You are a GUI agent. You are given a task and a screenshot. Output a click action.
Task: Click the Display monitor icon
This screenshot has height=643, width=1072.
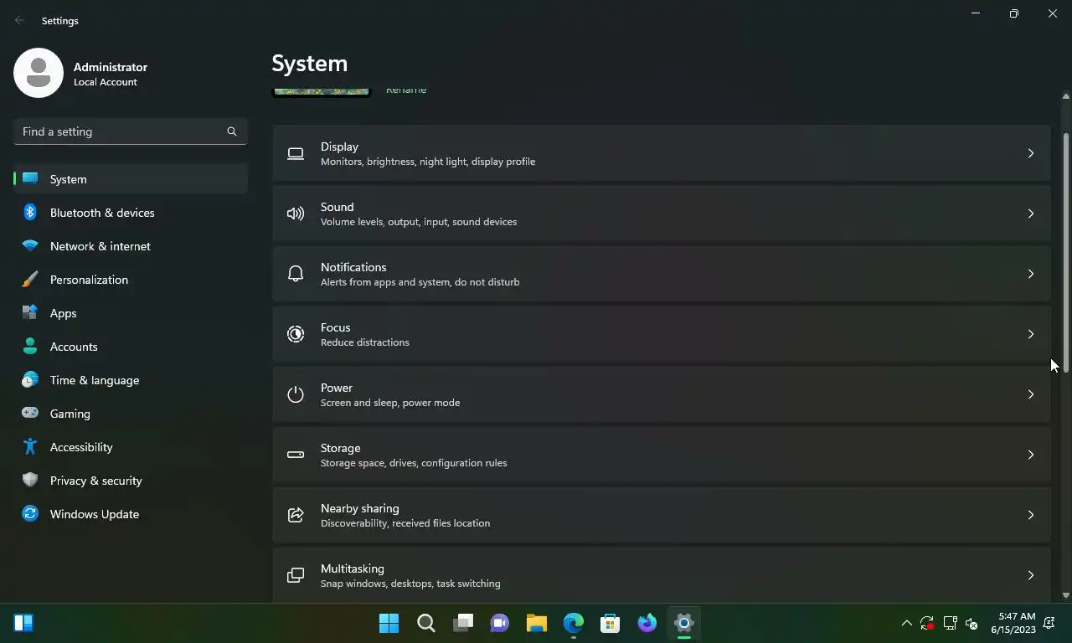[296, 153]
